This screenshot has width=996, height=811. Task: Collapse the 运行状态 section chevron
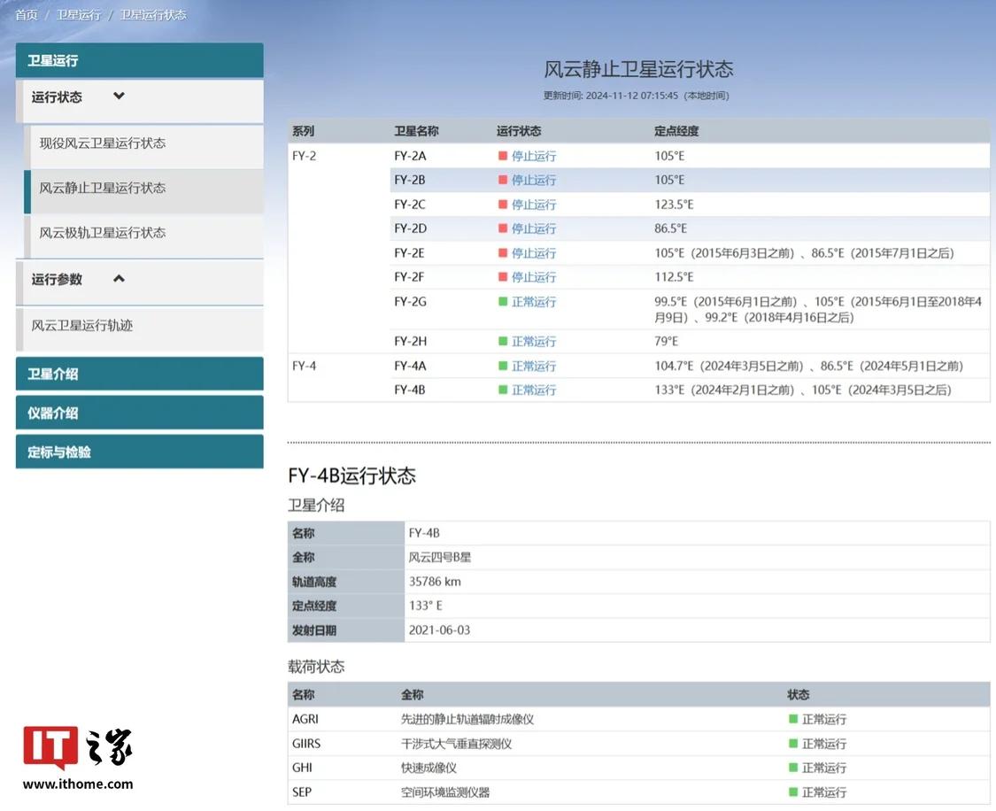click(118, 97)
